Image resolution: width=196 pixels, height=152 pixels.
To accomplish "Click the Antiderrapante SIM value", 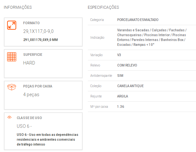I will 120,76.
